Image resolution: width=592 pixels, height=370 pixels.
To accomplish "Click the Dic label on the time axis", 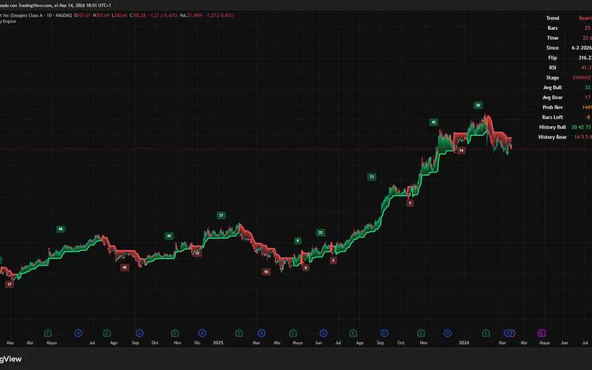I will point(197,343).
